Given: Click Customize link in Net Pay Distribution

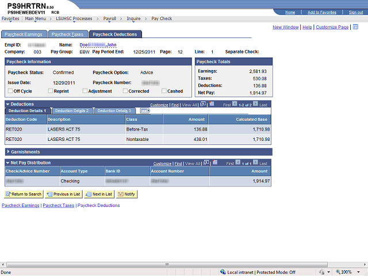Looking at the screenshot, I should pos(162,163).
